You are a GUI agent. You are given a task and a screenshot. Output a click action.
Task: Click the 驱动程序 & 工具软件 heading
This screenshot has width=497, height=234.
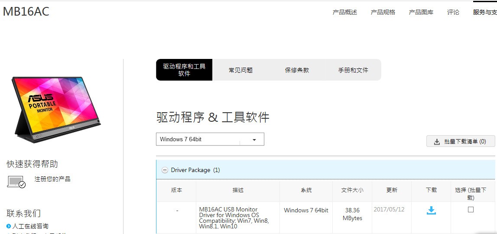[x=213, y=117]
